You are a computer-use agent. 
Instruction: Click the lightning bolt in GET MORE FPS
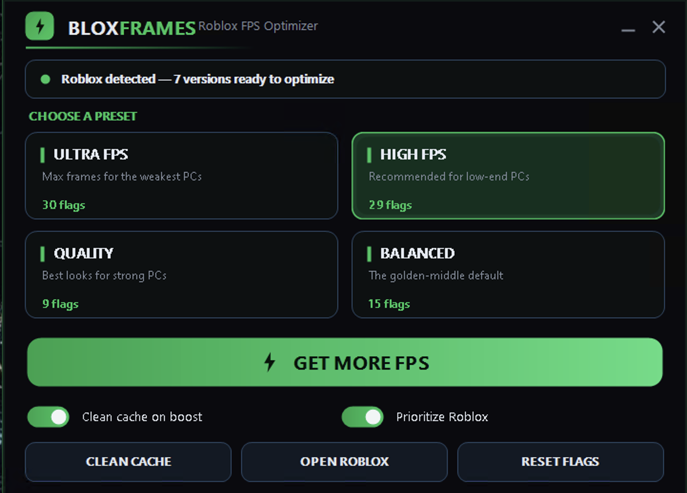269,363
